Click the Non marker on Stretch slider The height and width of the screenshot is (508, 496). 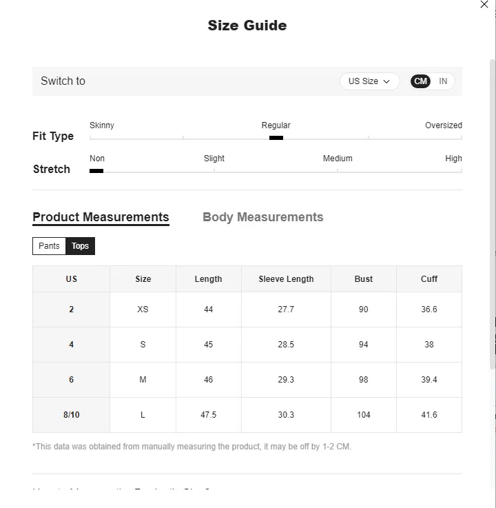point(96,171)
